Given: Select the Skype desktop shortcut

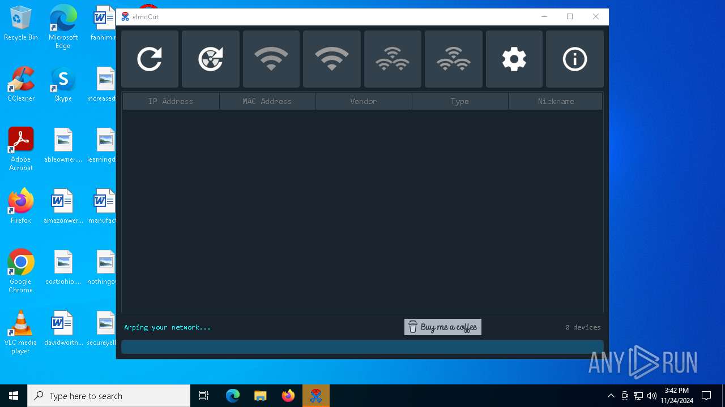Looking at the screenshot, I should tap(63, 84).
